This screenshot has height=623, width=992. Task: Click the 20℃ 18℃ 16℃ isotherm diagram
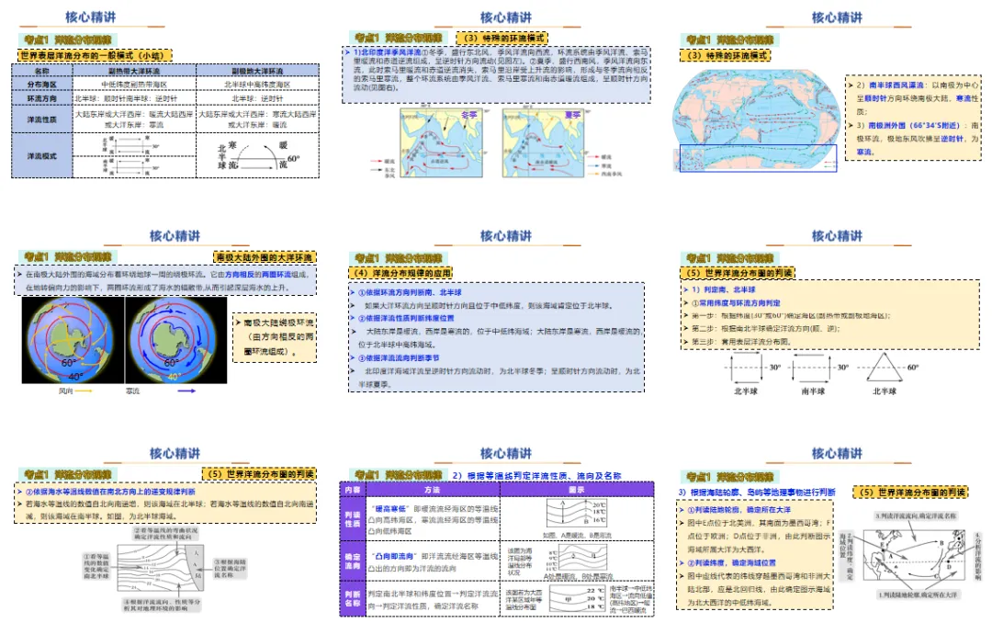576,513
